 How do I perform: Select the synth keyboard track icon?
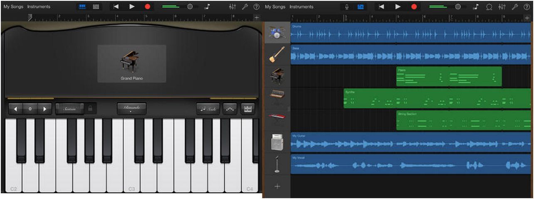click(277, 95)
